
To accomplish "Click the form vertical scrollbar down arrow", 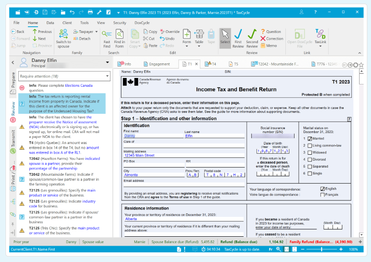I will (x=361, y=235).
